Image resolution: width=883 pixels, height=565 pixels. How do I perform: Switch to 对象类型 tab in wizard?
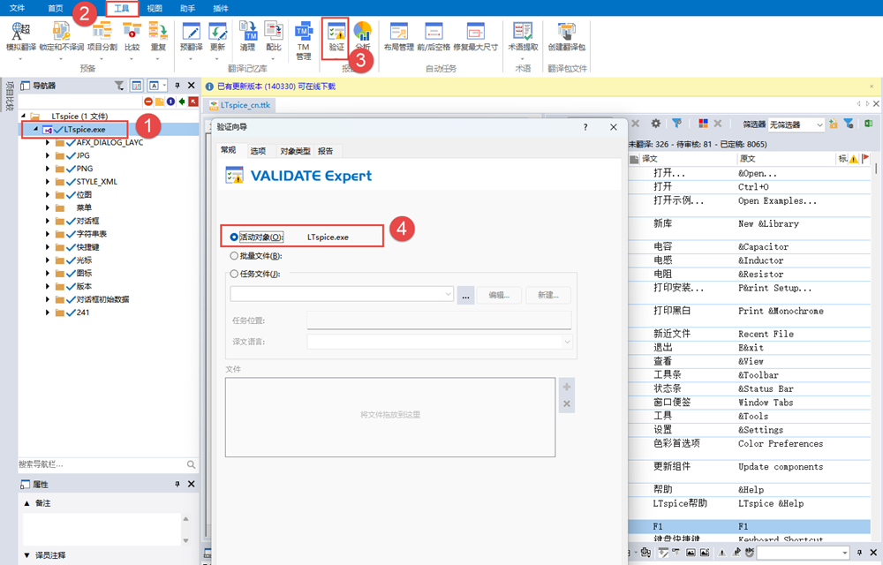295,151
